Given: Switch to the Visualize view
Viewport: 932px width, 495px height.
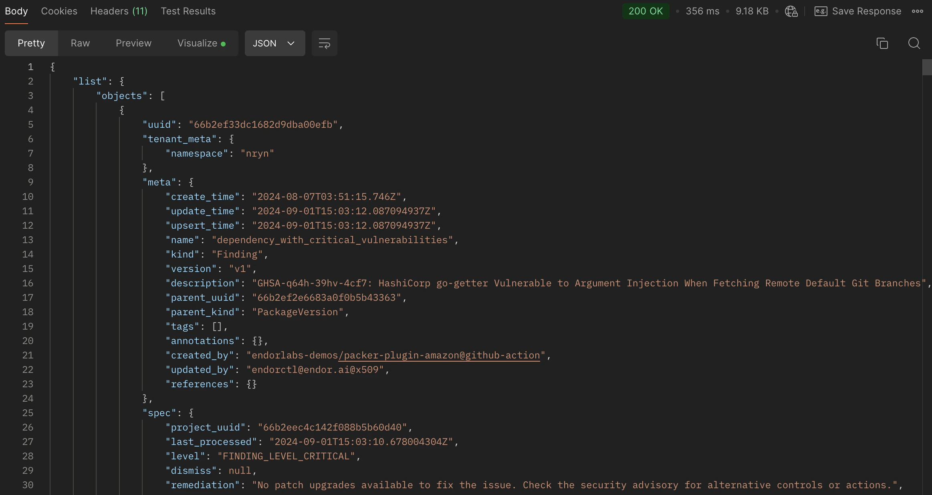Looking at the screenshot, I should pyautogui.click(x=198, y=43).
